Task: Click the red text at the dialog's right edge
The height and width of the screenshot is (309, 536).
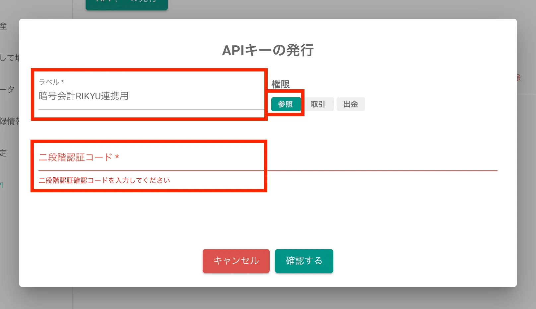Action: tap(518, 77)
